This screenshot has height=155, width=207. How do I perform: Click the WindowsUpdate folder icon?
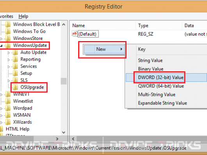pos(8,45)
